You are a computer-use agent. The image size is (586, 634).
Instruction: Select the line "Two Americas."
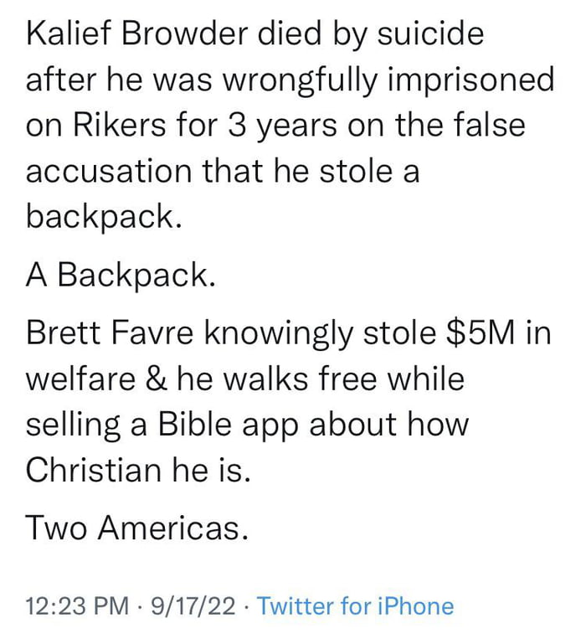coord(136,528)
